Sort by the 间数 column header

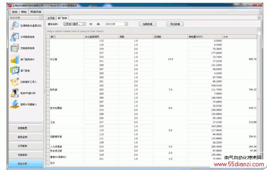pyautogui.click(x=136, y=36)
